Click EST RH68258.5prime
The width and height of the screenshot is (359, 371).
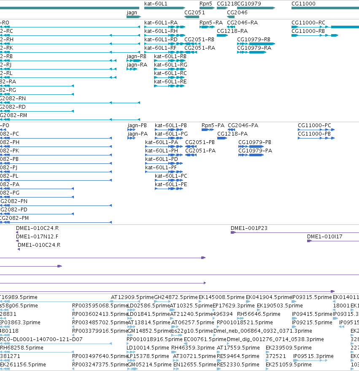[x=22, y=347]
